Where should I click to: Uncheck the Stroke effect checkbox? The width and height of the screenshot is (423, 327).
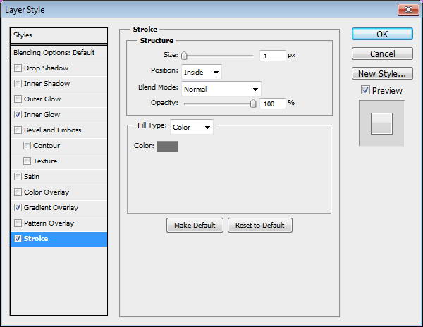pyautogui.click(x=18, y=239)
